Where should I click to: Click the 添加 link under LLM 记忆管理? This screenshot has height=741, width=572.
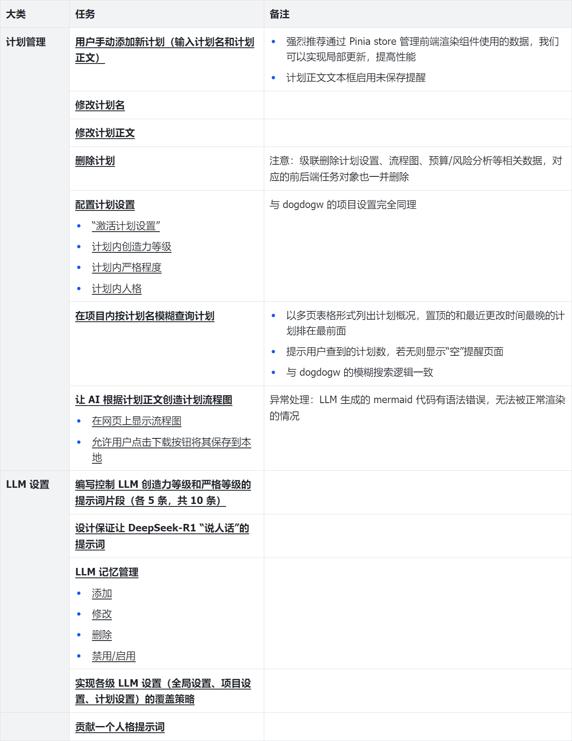point(102,594)
